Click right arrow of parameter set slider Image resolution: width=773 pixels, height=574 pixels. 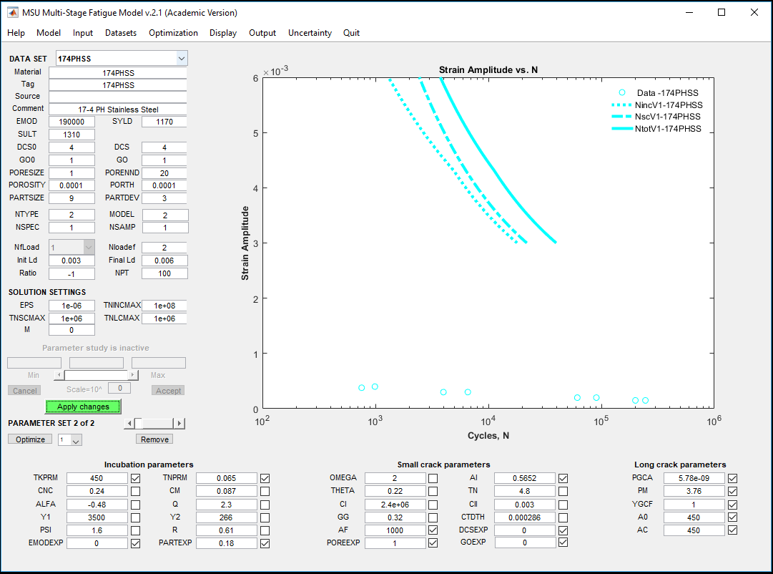point(179,424)
